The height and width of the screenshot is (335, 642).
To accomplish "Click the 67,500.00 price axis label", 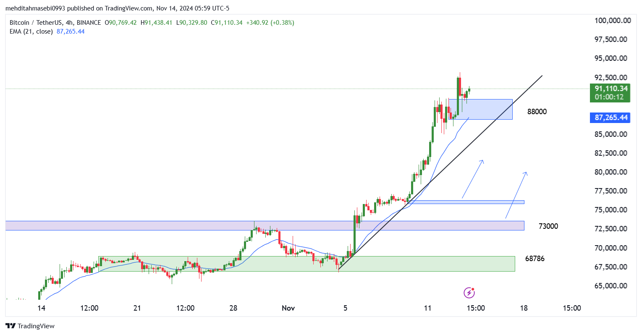I will pyautogui.click(x=611, y=267).
